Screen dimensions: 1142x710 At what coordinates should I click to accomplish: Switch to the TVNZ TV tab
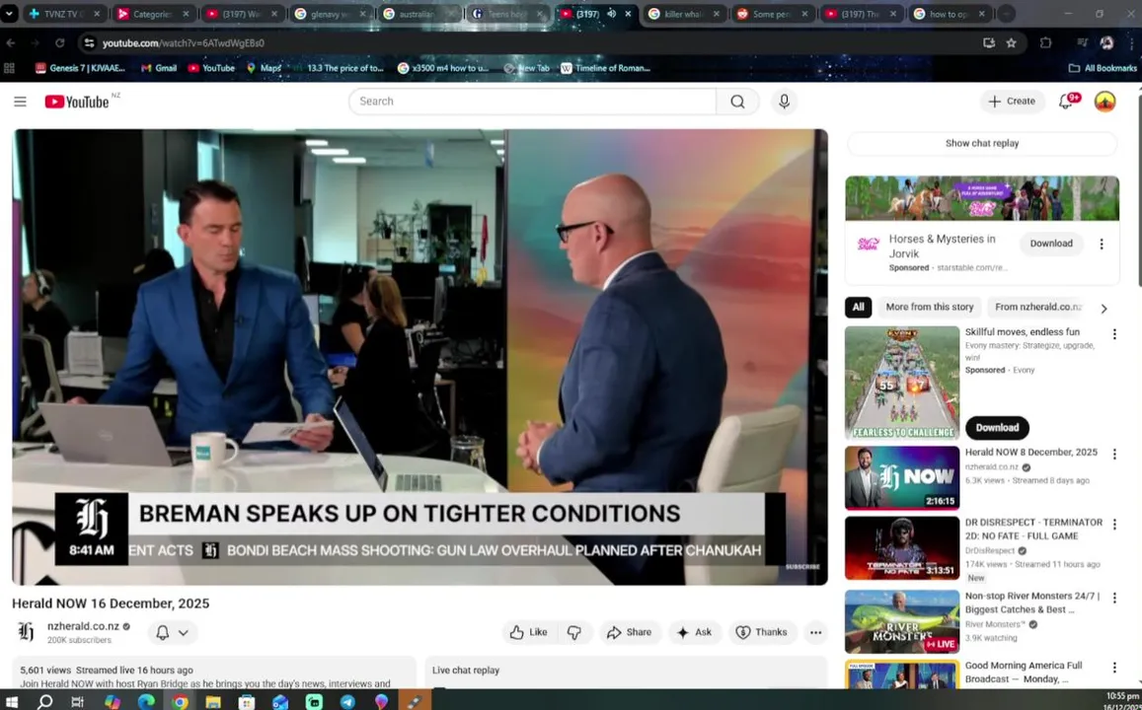tap(62, 14)
